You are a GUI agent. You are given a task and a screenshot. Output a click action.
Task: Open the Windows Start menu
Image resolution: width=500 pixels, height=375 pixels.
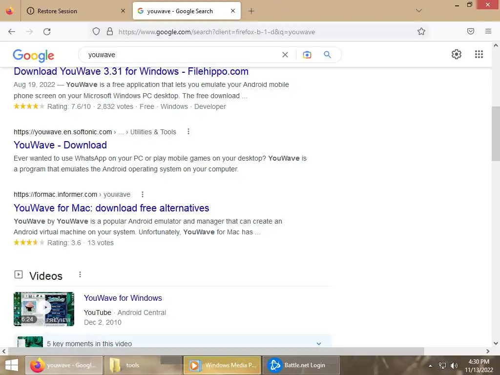pos(12,365)
